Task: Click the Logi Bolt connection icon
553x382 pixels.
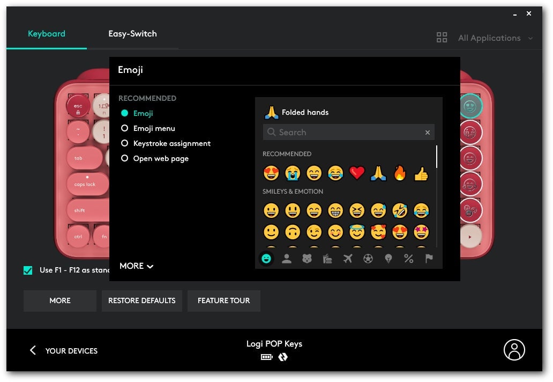Action: pos(283,357)
